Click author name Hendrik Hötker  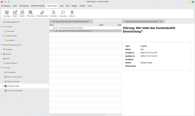pos(146,63)
